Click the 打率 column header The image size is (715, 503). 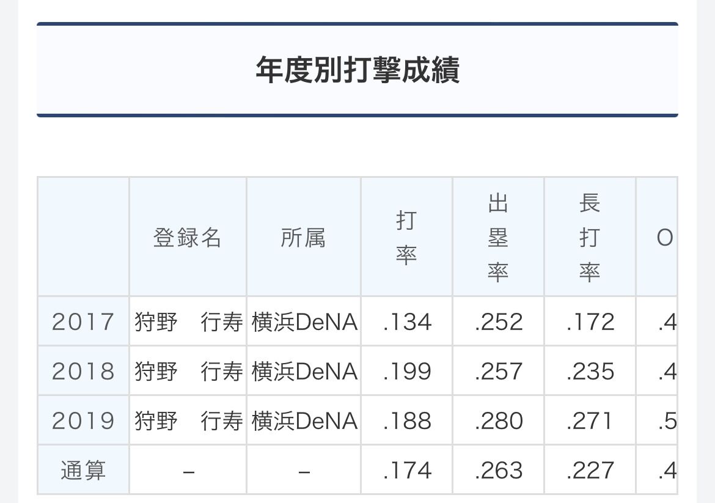(406, 237)
